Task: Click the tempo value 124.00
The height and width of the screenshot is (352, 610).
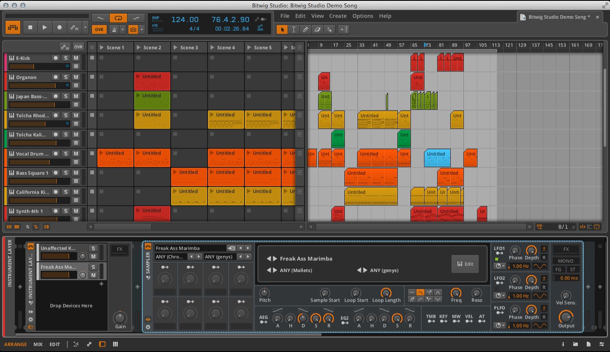Action: pos(185,19)
